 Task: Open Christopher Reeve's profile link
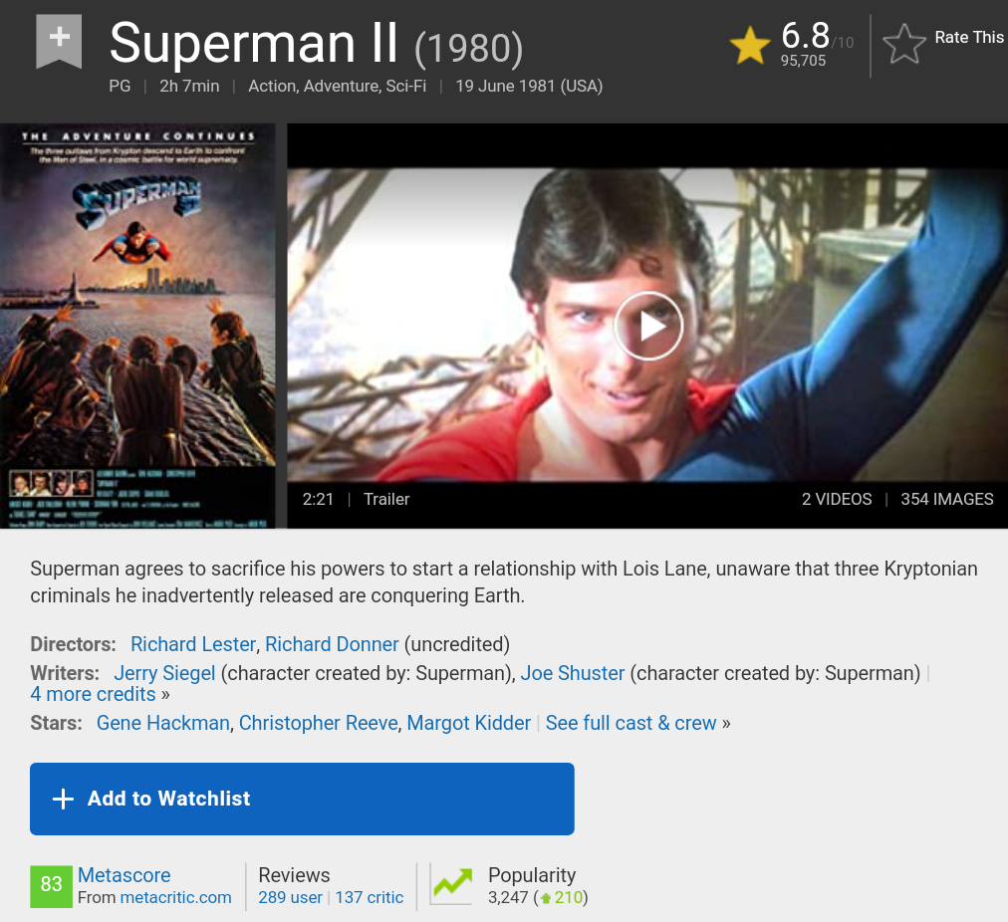click(x=318, y=724)
